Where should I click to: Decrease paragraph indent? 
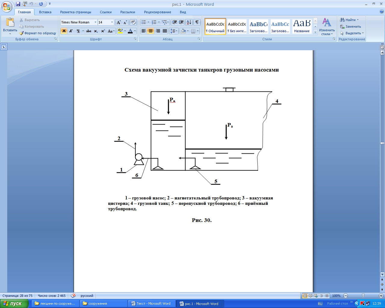point(174,22)
